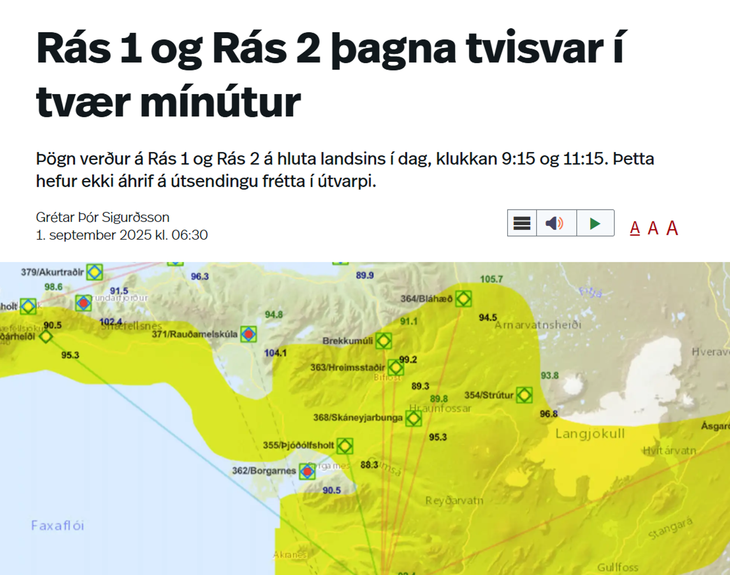This screenshot has height=575, width=730.
Task: Click the Brekkumúli transmitter marker
Action: click(383, 341)
